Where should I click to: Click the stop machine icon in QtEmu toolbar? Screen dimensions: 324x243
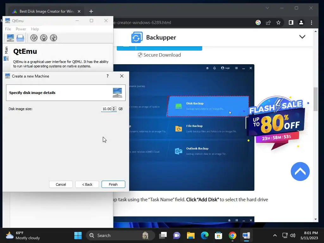(x=44, y=38)
